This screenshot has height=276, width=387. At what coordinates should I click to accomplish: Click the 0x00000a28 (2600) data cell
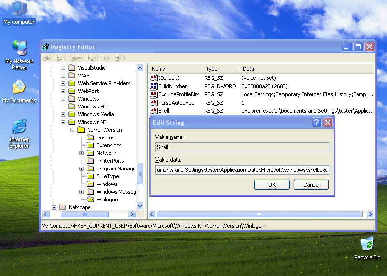(x=264, y=86)
